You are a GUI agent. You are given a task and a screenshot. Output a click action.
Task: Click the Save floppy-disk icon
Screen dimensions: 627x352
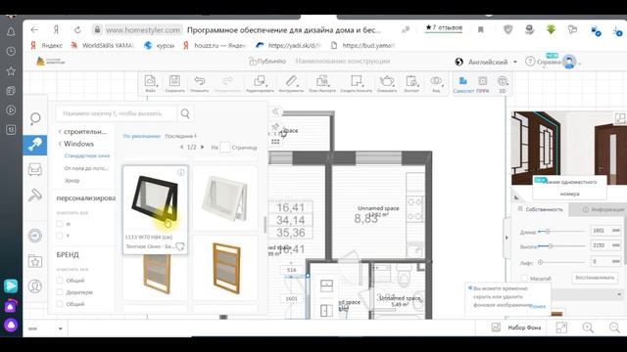click(174, 83)
